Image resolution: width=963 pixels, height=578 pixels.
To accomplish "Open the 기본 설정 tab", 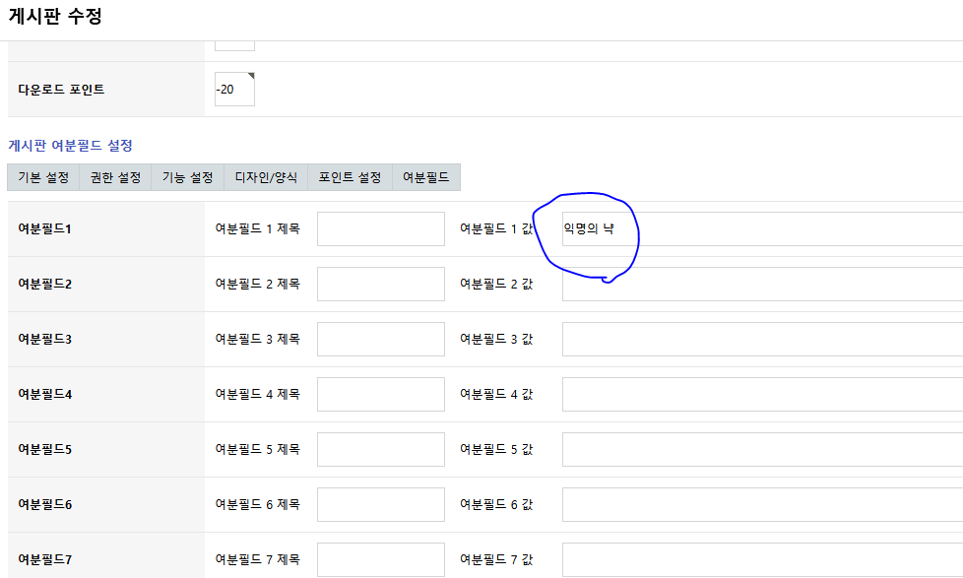I will (x=43, y=178).
